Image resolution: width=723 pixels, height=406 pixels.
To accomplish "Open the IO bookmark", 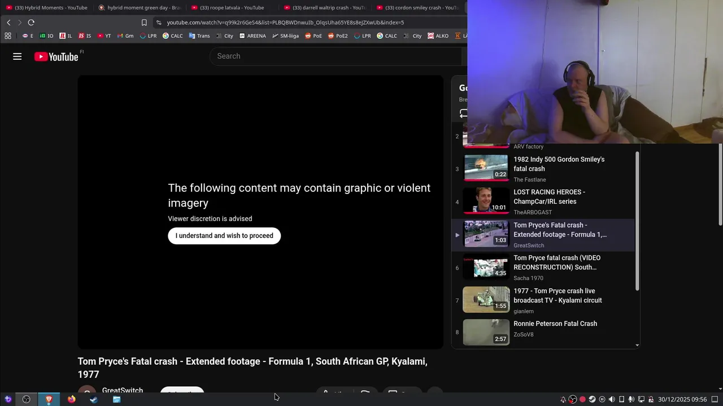I will click(46, 36).
